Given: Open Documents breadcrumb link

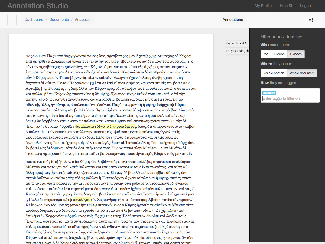Looking at the screenshot, I should pos(59,20).
